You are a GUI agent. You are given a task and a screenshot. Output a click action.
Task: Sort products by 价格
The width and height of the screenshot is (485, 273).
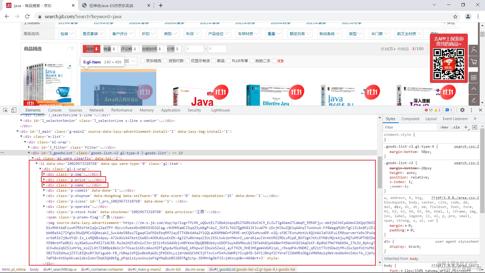point(173,49)
